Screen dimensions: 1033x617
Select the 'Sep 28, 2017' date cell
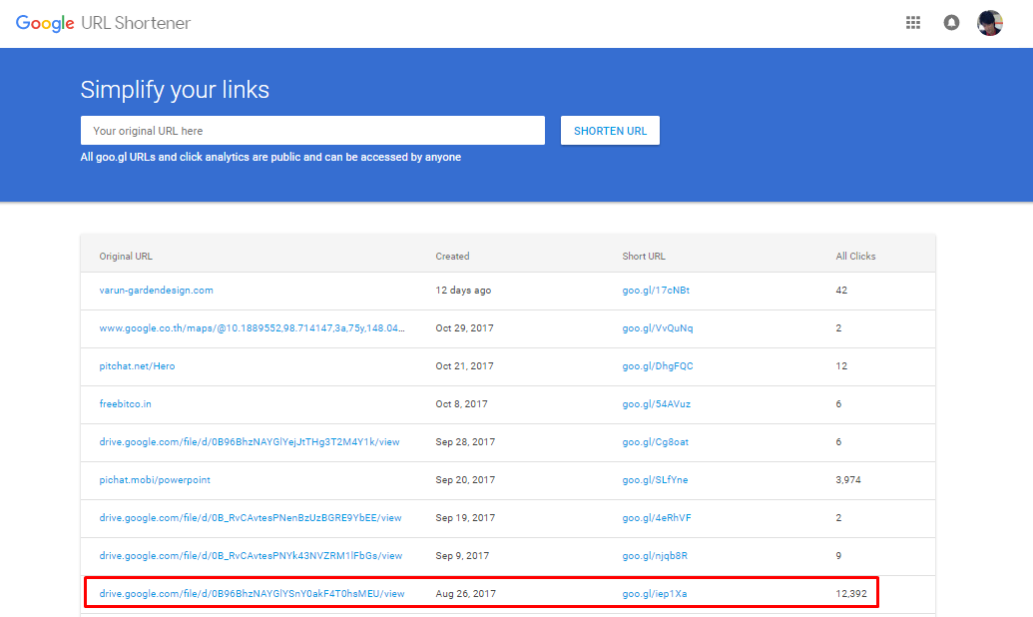click(465, 441)
